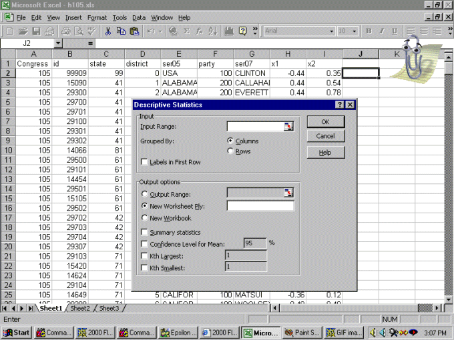This screenshot has width=454, height=340.
Task: Click the horizontal scrollbar right arrow
Action: click(x=436, y=308)
